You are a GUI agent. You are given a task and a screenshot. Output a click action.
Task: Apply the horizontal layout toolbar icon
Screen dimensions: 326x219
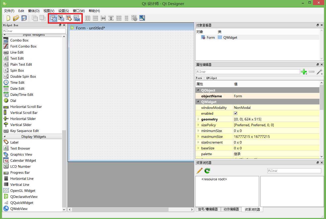(x=88, y=18)
